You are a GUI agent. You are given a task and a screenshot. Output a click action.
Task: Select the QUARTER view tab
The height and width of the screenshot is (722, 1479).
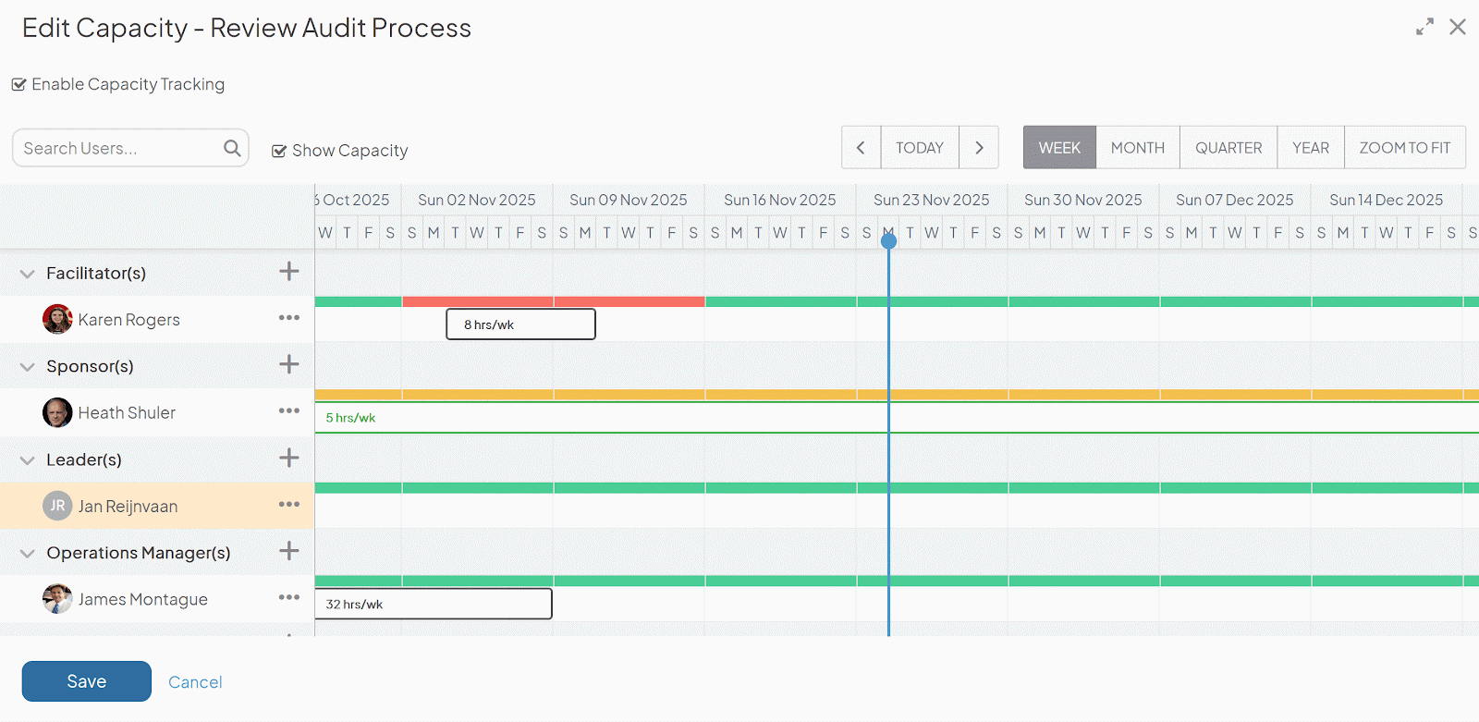pyautogui.click(x=1228, y=148)
